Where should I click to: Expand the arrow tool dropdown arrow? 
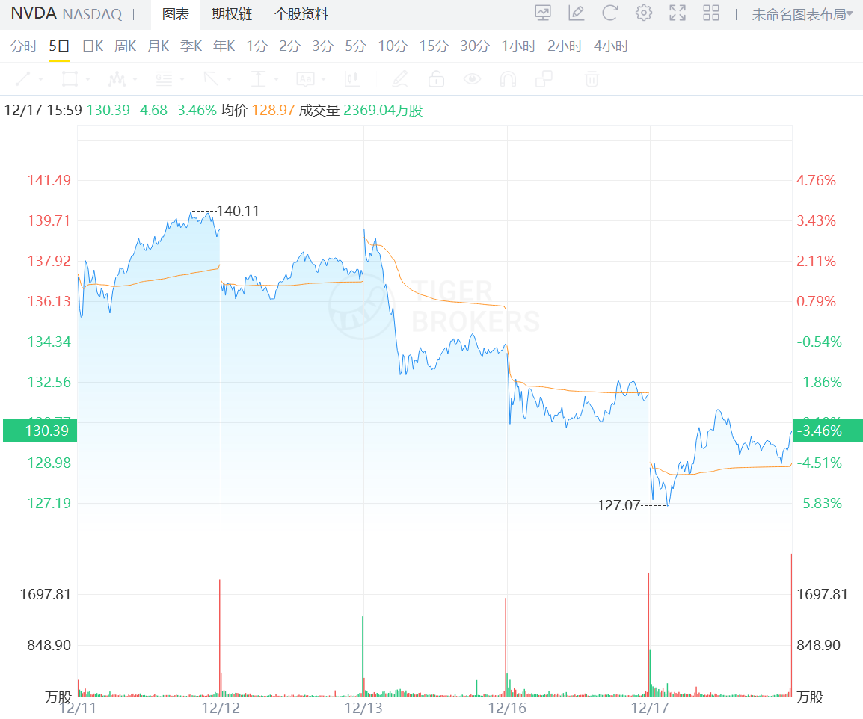click(x=229, y=80)
